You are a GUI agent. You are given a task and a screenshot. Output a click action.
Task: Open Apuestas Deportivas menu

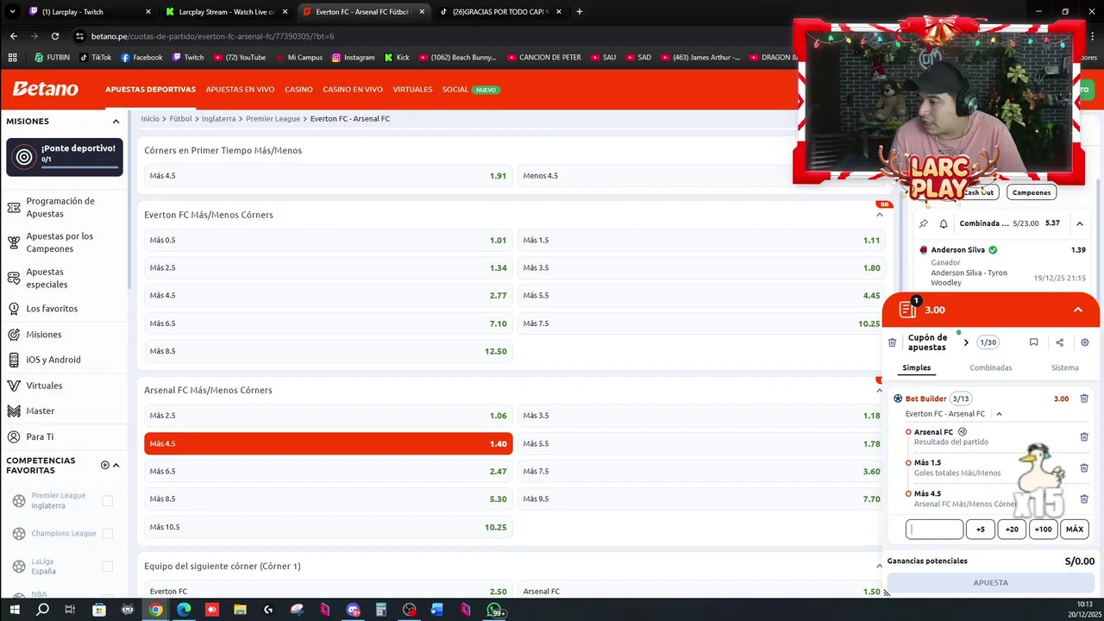[x=150, y=90]
